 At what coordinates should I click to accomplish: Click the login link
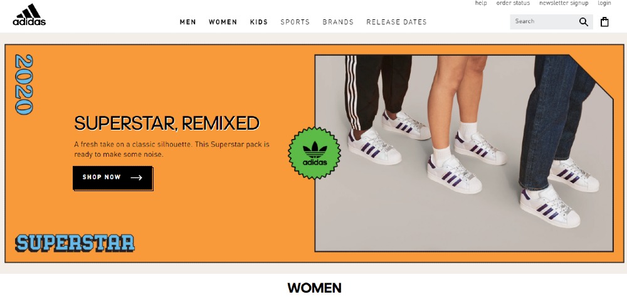point(604,3)
